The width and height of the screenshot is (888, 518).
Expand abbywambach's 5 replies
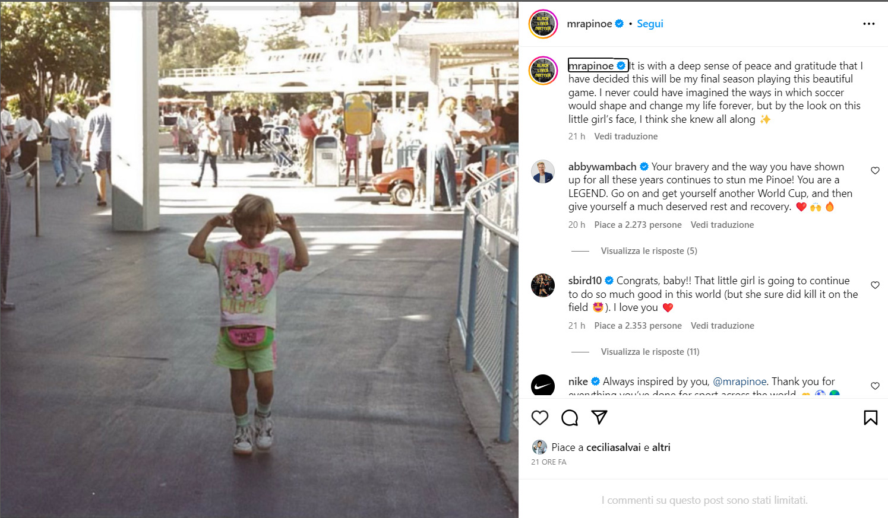[x=649, y=251]
